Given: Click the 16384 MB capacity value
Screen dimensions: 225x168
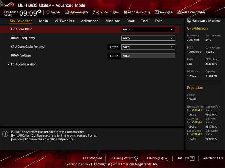Looking at the screenshot, I should click(x=211, y=76).
